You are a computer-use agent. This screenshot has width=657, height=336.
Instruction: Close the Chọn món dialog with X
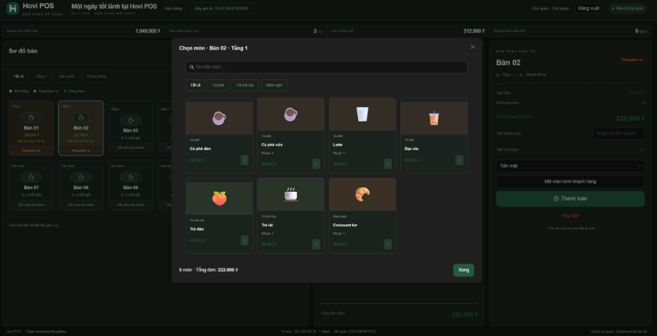click(x=473, y=47)
